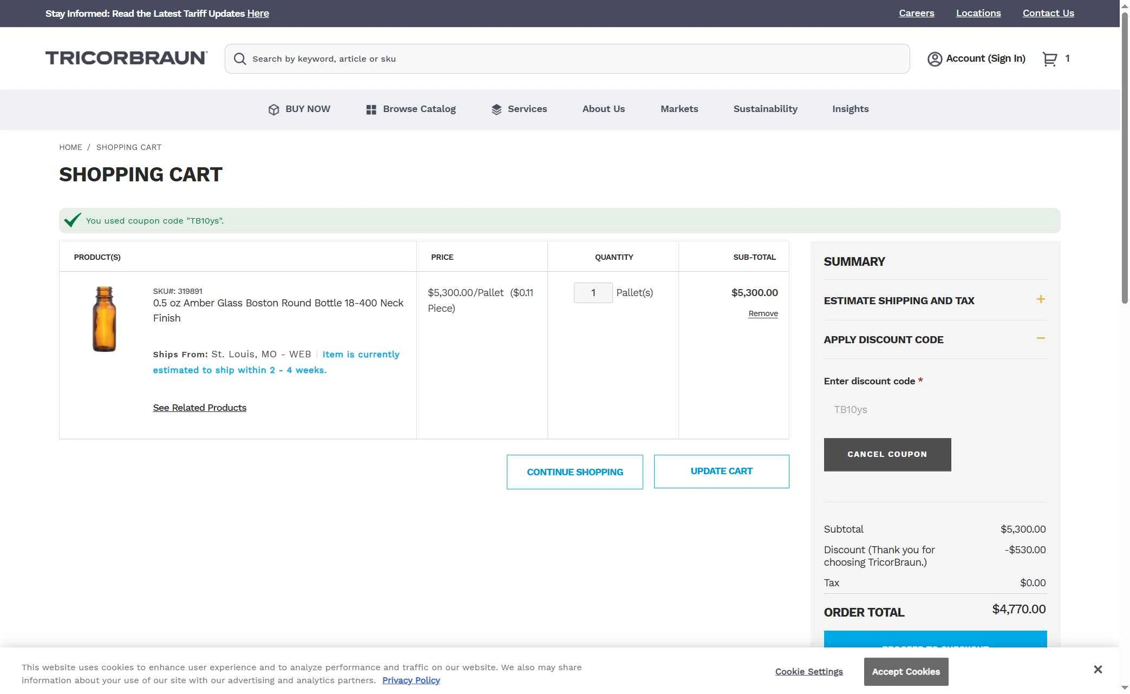
Task: Open the Insights menu
Action: tap(850, 109)
